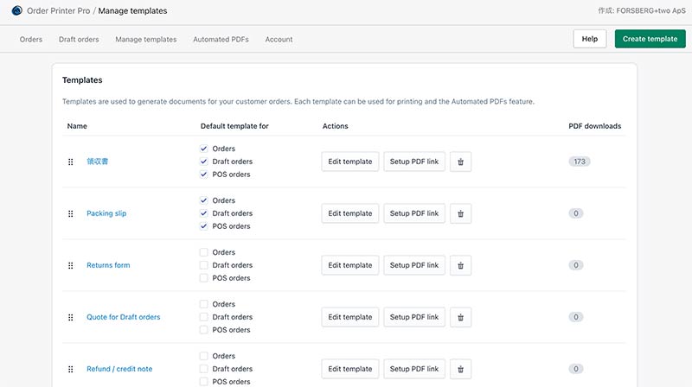Open the Help button

point(589,39)
